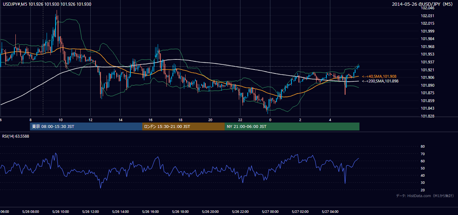Click price axis value 101.843

[428, 109]
